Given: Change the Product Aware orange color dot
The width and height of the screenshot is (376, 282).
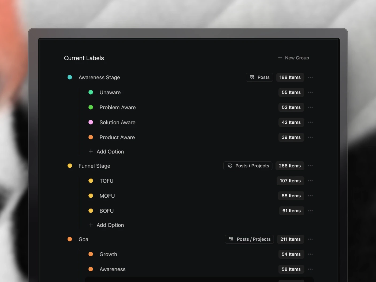Looking at the screenshot, I should coord(91,137).
